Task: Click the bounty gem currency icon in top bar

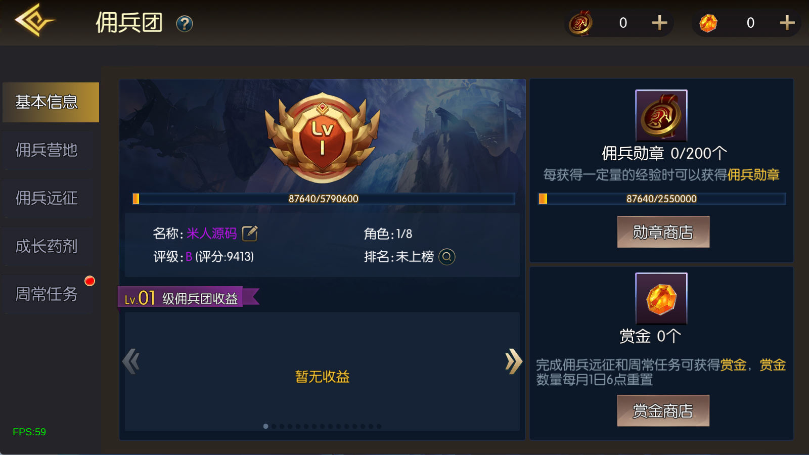Action: point(708,23)
